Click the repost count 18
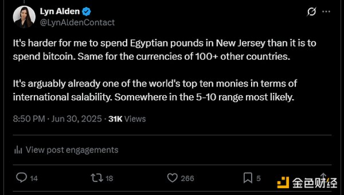 tap(109, 178)
